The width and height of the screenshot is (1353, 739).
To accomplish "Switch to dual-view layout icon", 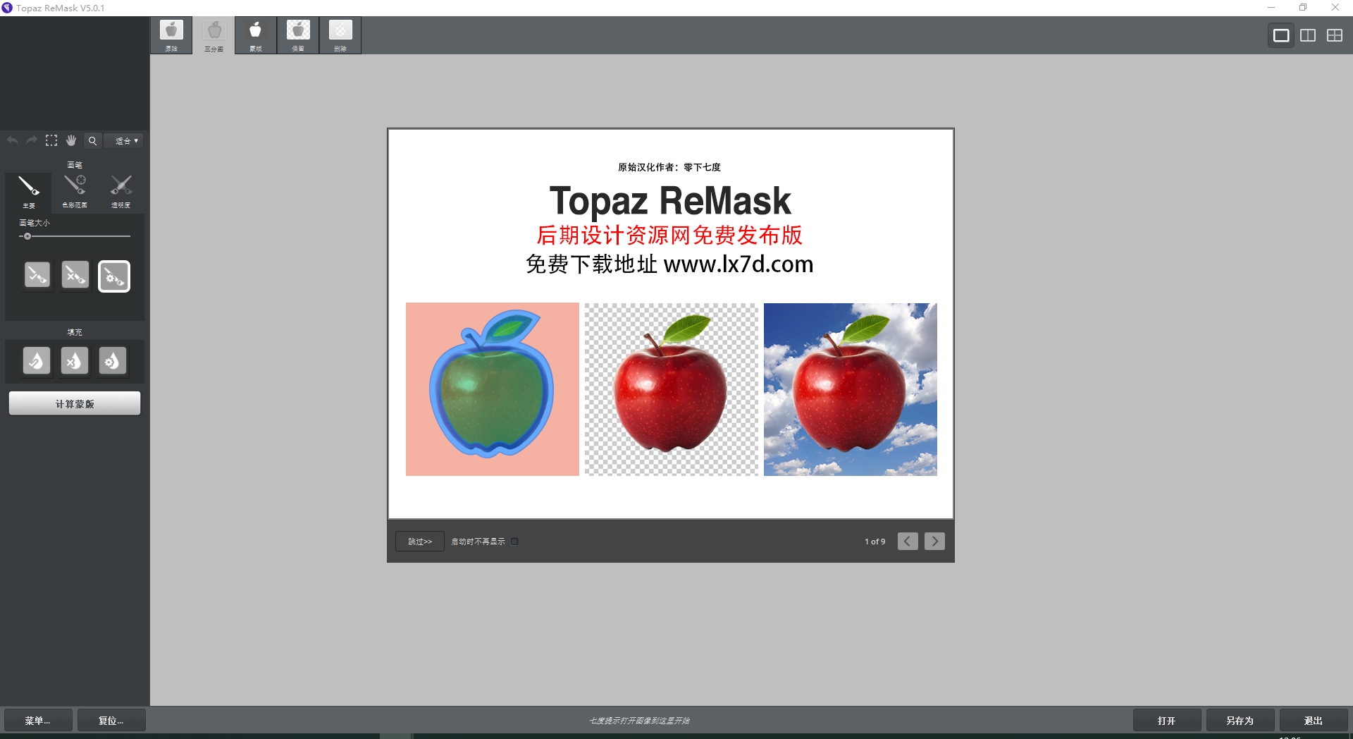I will point(1308,35).
